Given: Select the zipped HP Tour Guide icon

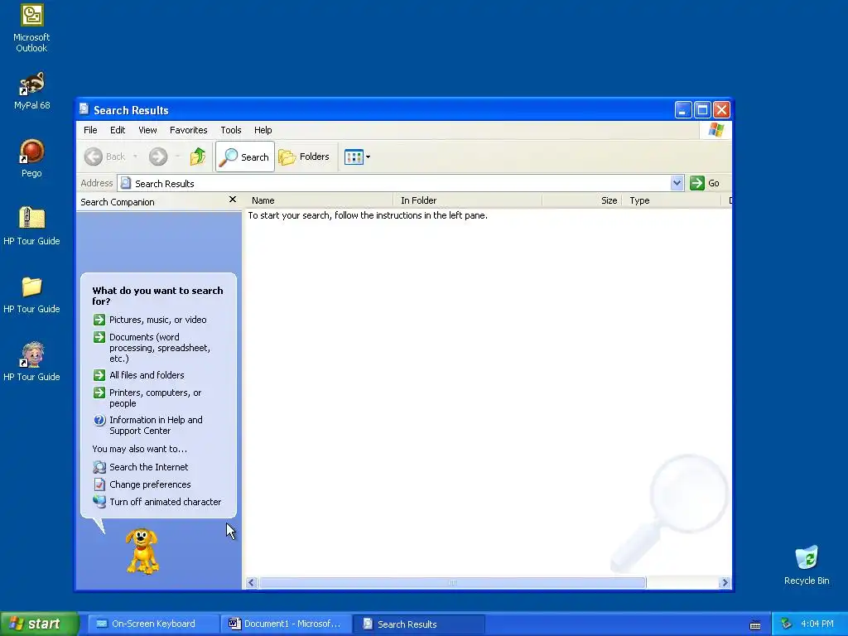Looking at the screenshot, I should click(x=31, y=226).
